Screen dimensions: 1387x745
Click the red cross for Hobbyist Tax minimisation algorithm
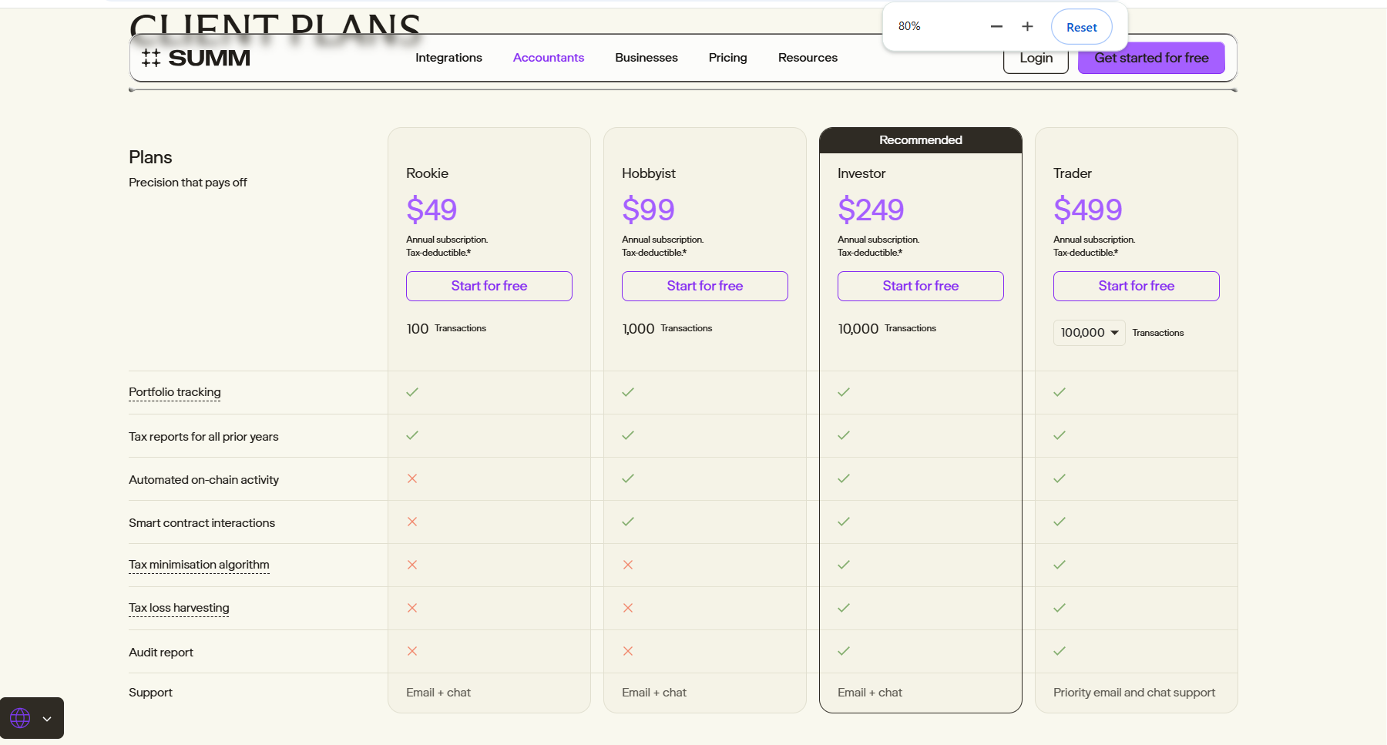[x=628, y=565]
